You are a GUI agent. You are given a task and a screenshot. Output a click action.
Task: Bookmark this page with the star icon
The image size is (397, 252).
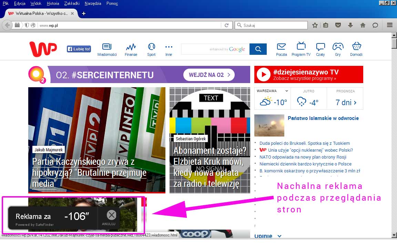click(315, 25)
